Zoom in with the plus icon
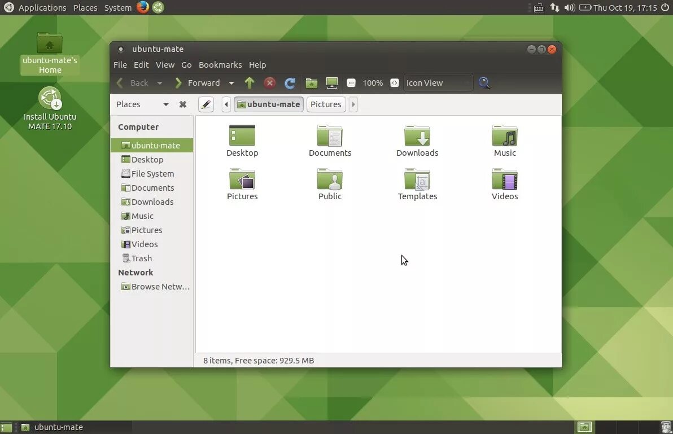673x434 pixels. [x=395, y=83]
